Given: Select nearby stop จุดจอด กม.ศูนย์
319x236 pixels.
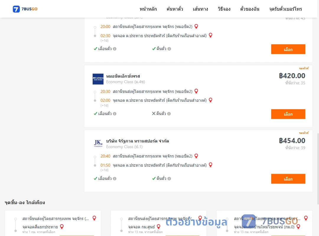Looking at the screenshot, I should point(141,227).
